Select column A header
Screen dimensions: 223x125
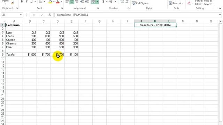(x=14, y=22)
